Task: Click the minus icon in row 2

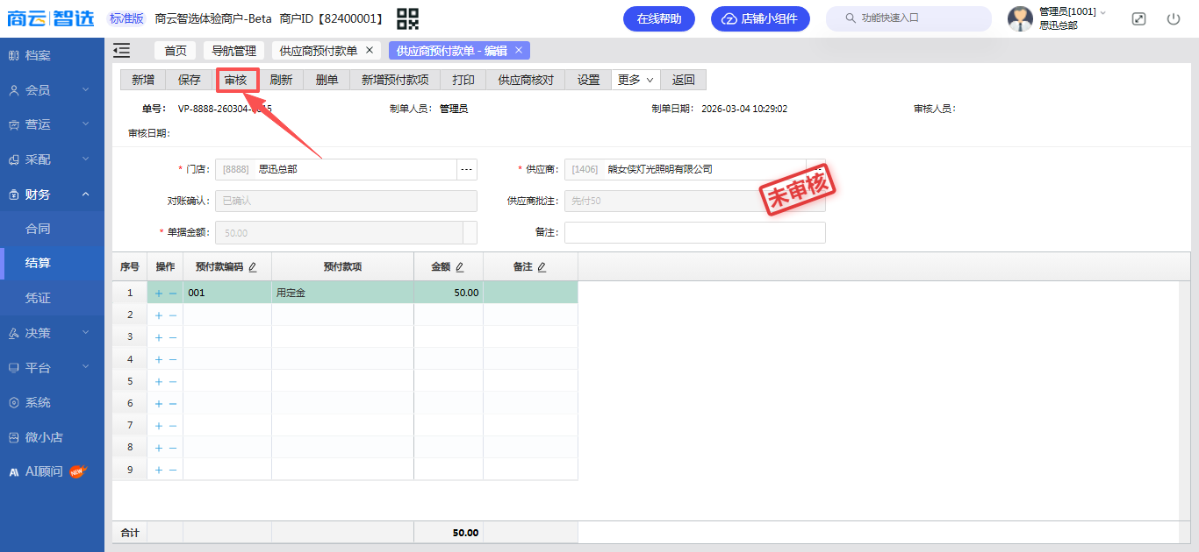Action: pos(173,315)
